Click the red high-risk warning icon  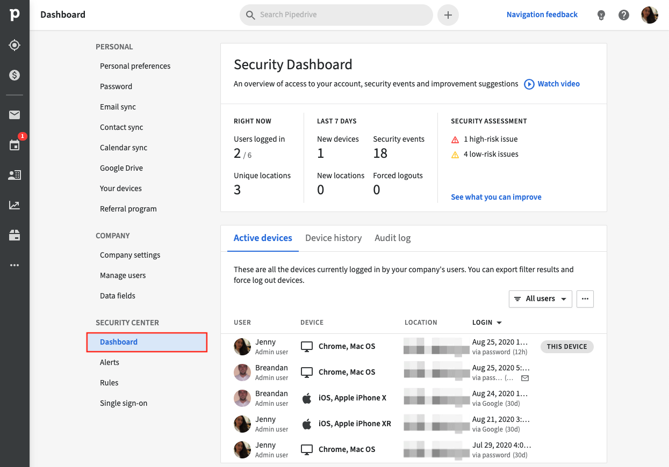(455, 140)
